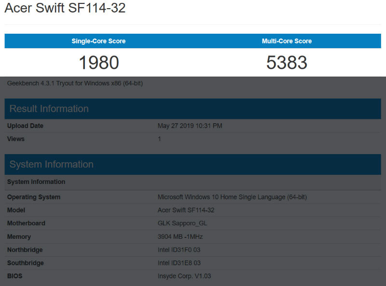Select the multi-core score value 5383
Viewport: 386px width, 286px height.
pos(287,63)
